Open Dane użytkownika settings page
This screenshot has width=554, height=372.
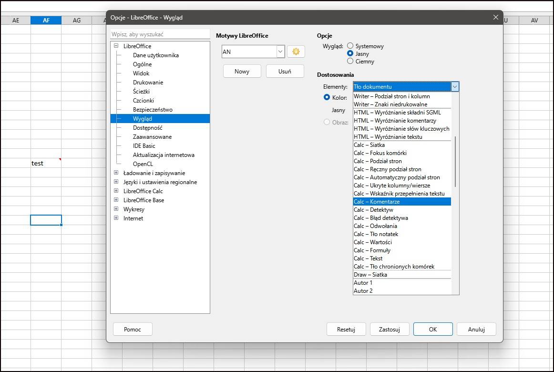coord(156,55)
